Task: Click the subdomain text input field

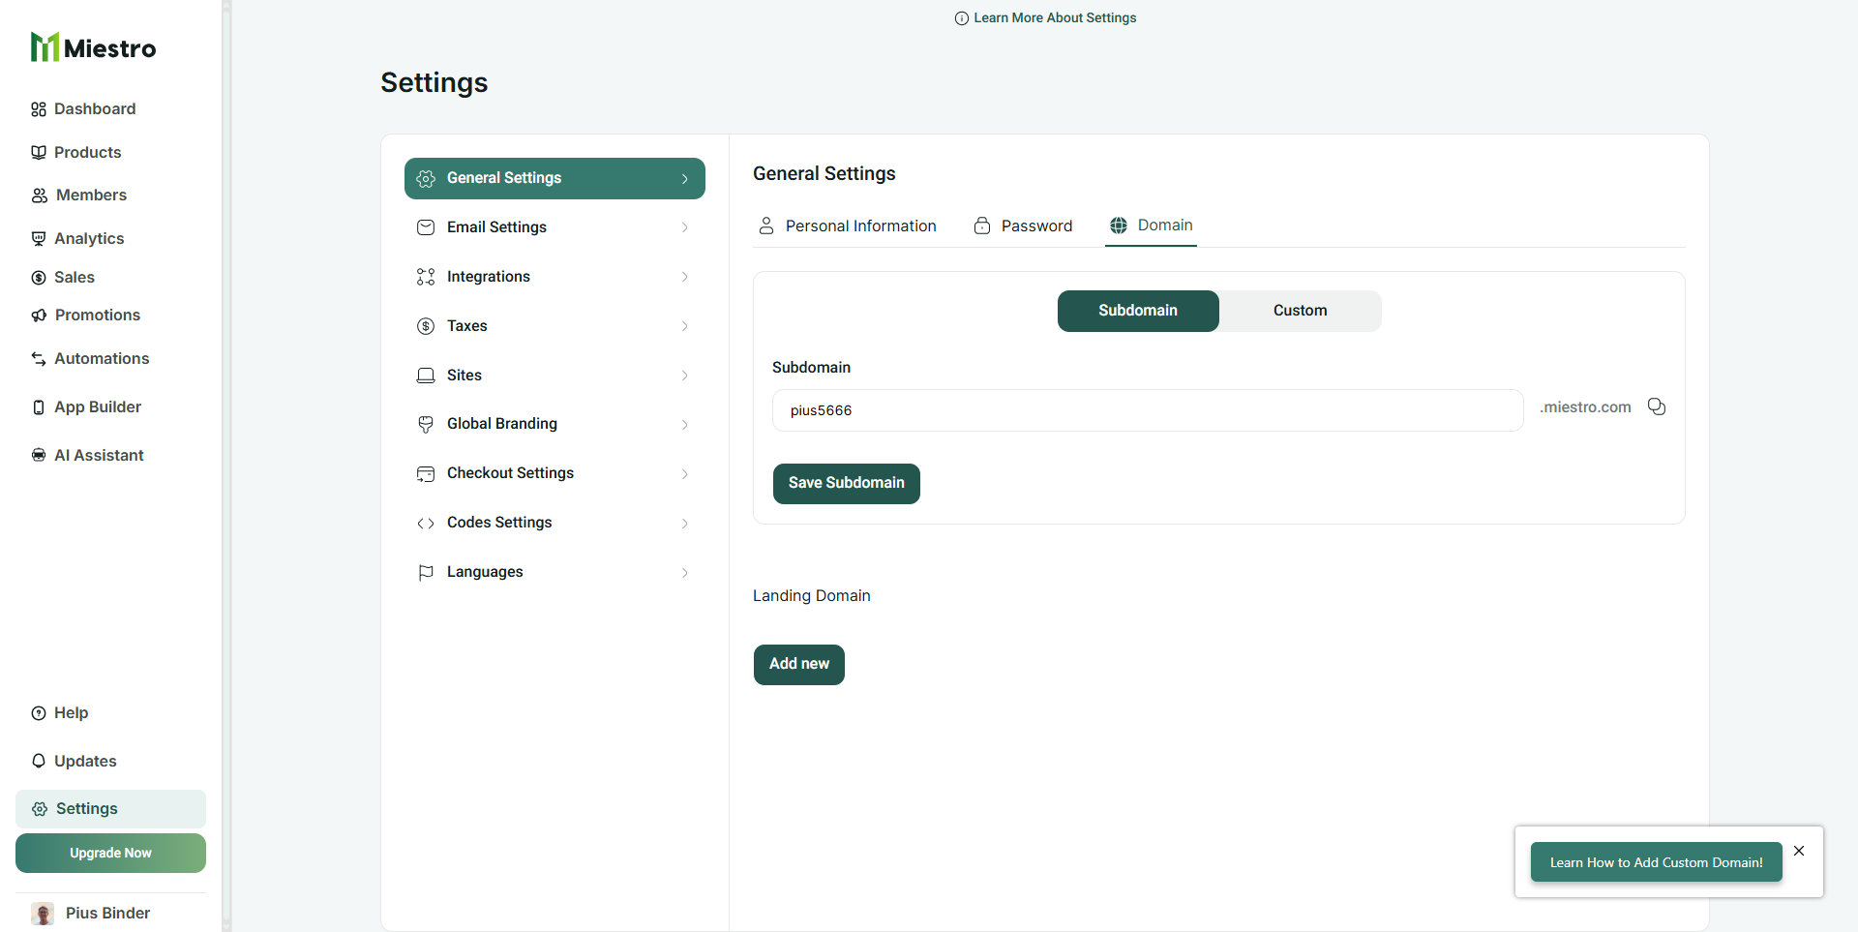Action: 1147,410
